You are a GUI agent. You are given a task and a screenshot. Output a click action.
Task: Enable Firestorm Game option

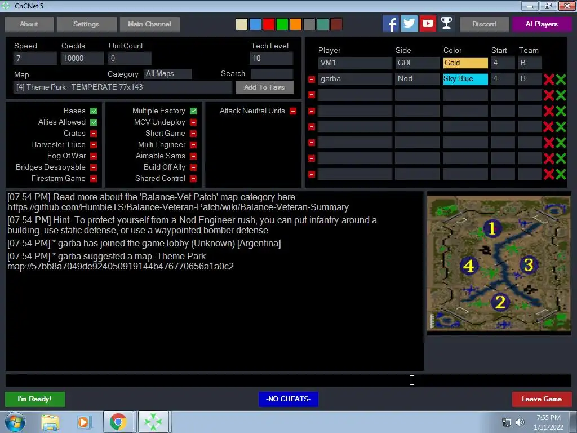click(x=94, y=179)
